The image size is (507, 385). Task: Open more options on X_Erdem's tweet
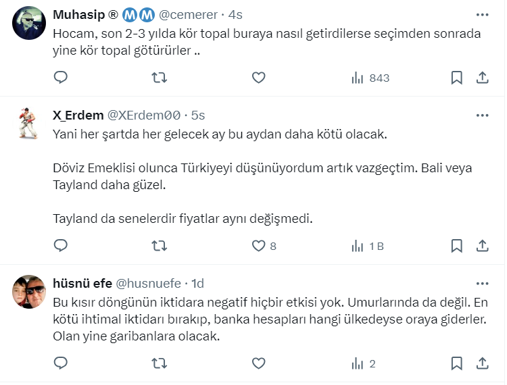point(482,115)
